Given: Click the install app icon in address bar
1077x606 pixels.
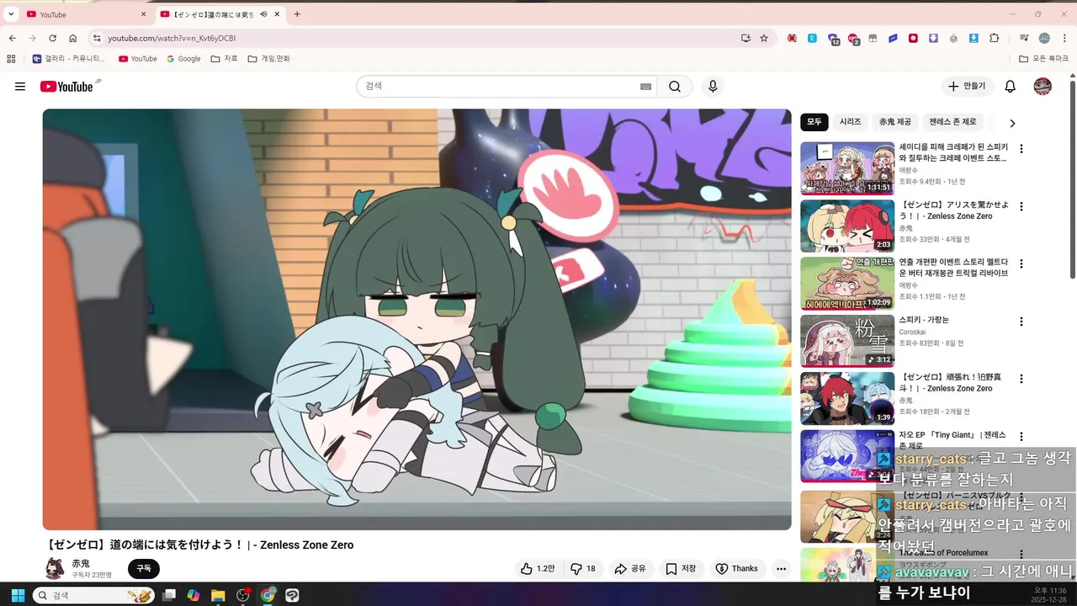Looking at the screenshot, I should (x=745, y=38).
